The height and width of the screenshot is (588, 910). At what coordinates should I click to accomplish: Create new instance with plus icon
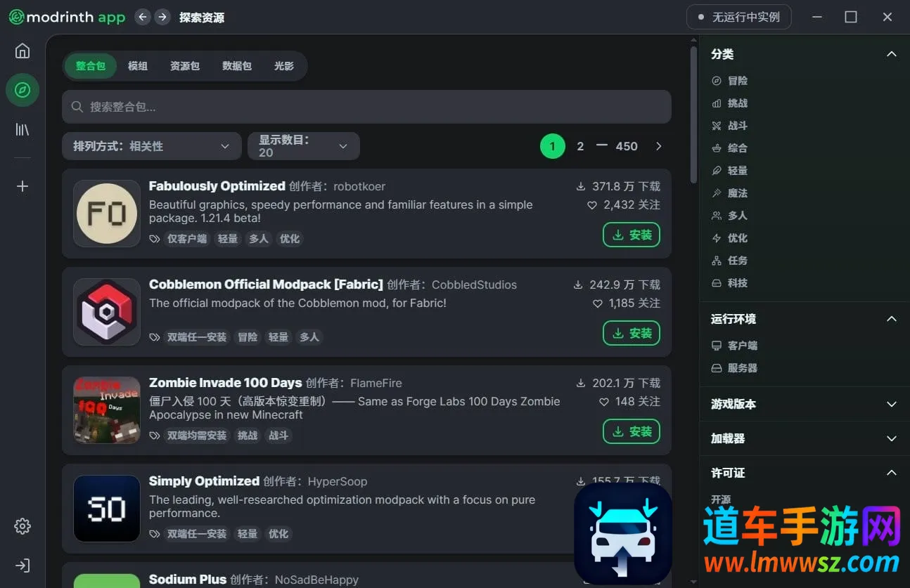tap(23, 186)
